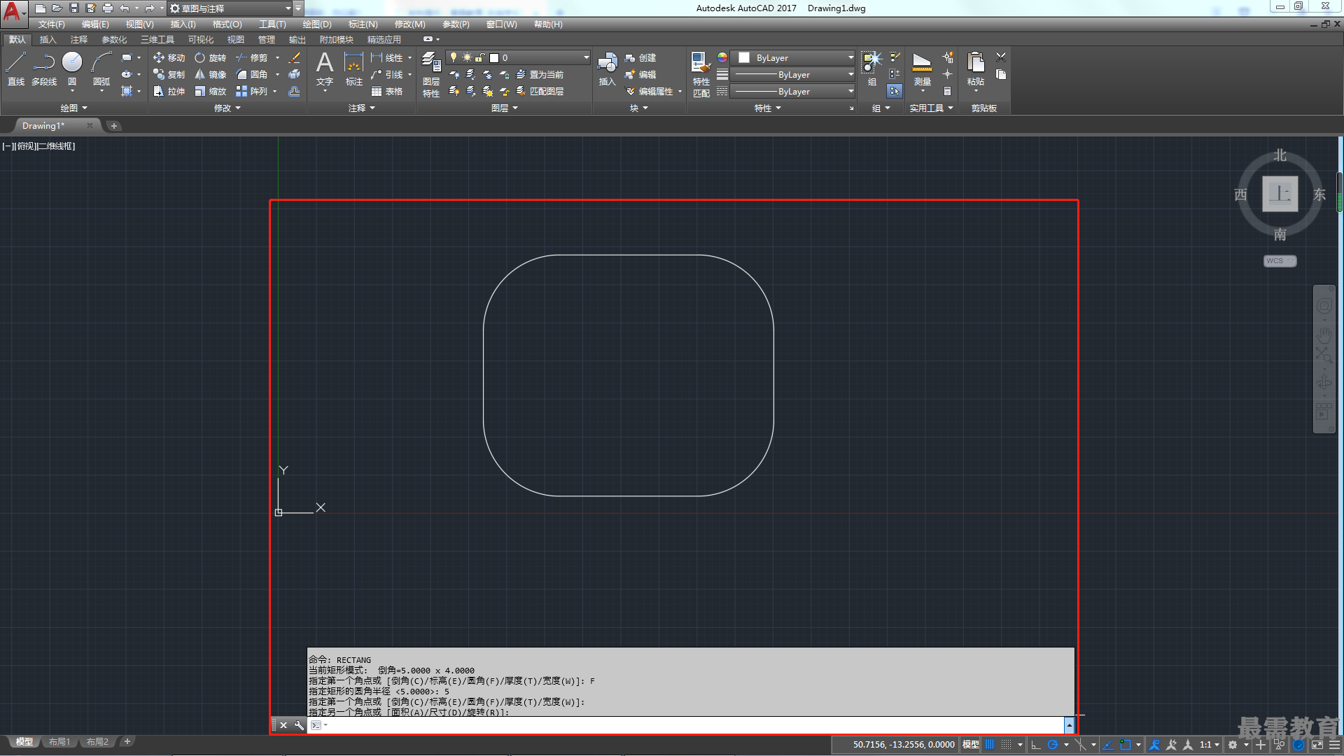The width and height of the screenshot is (1344, 756).
Task: Click 创建 (Create block) button
Action: pos(640,57)
